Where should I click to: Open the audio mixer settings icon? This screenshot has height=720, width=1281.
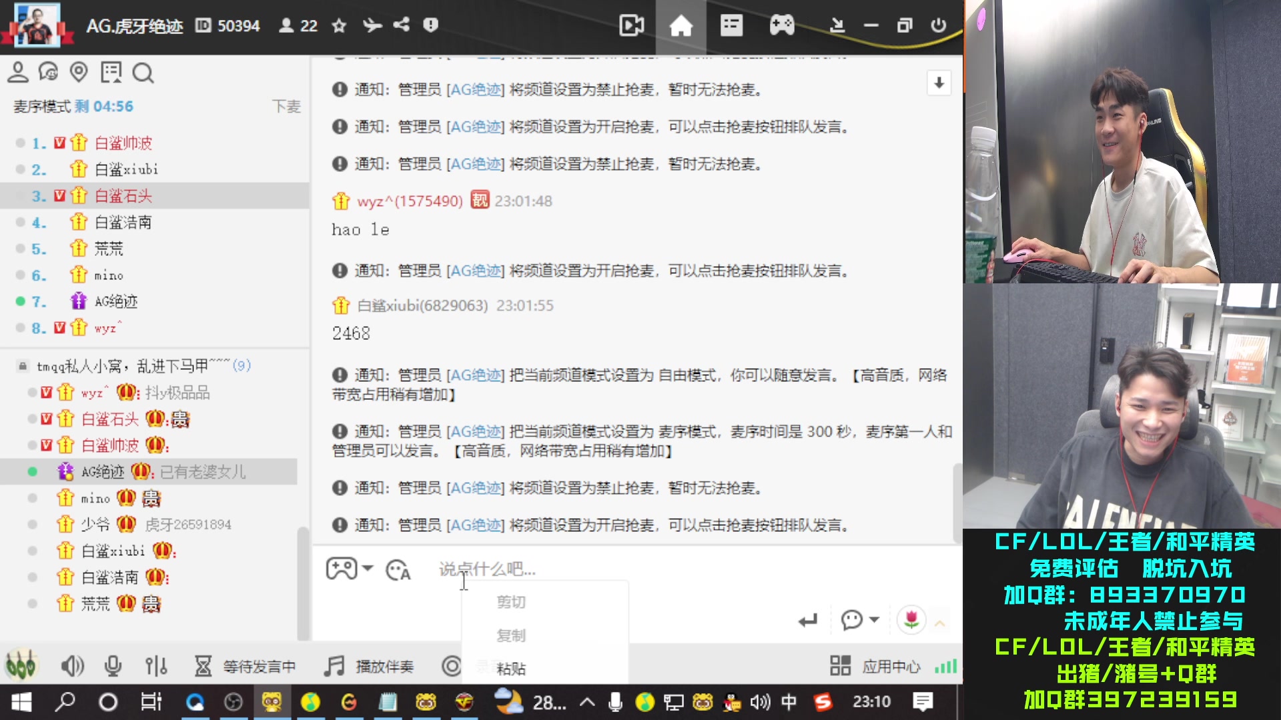(x=155, y=665)
